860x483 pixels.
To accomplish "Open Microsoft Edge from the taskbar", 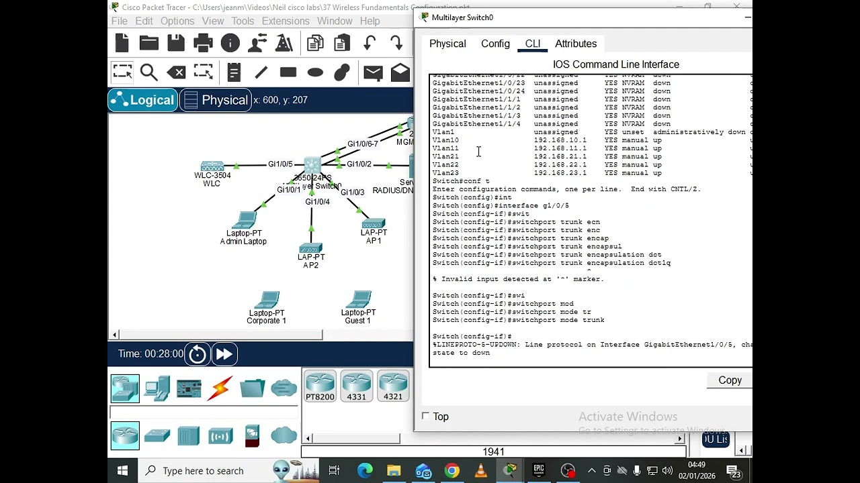I will [365, 471].
